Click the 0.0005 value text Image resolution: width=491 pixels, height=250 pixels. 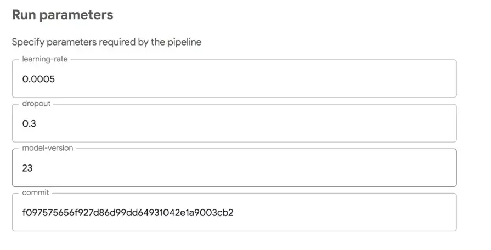38,79
